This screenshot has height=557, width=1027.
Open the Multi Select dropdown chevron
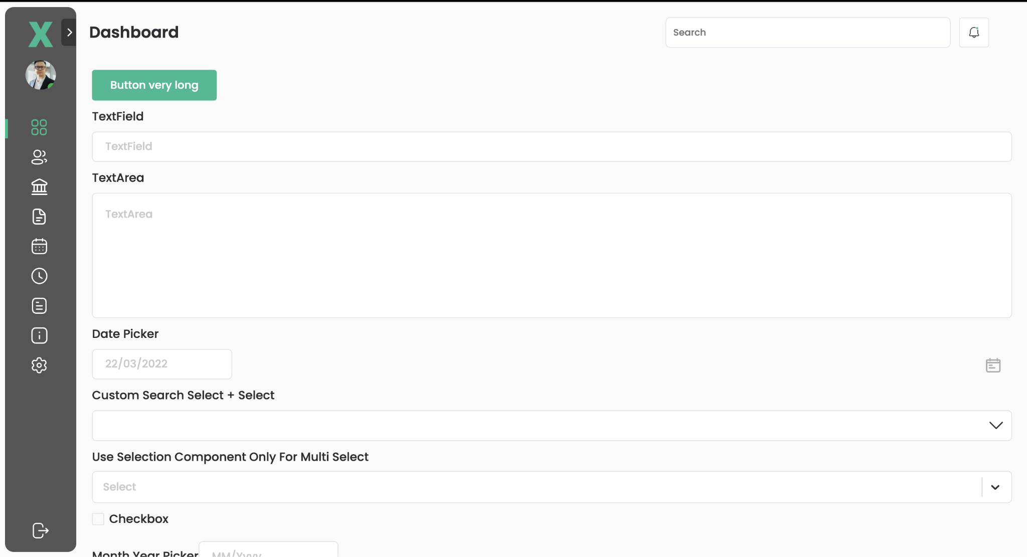995,487
